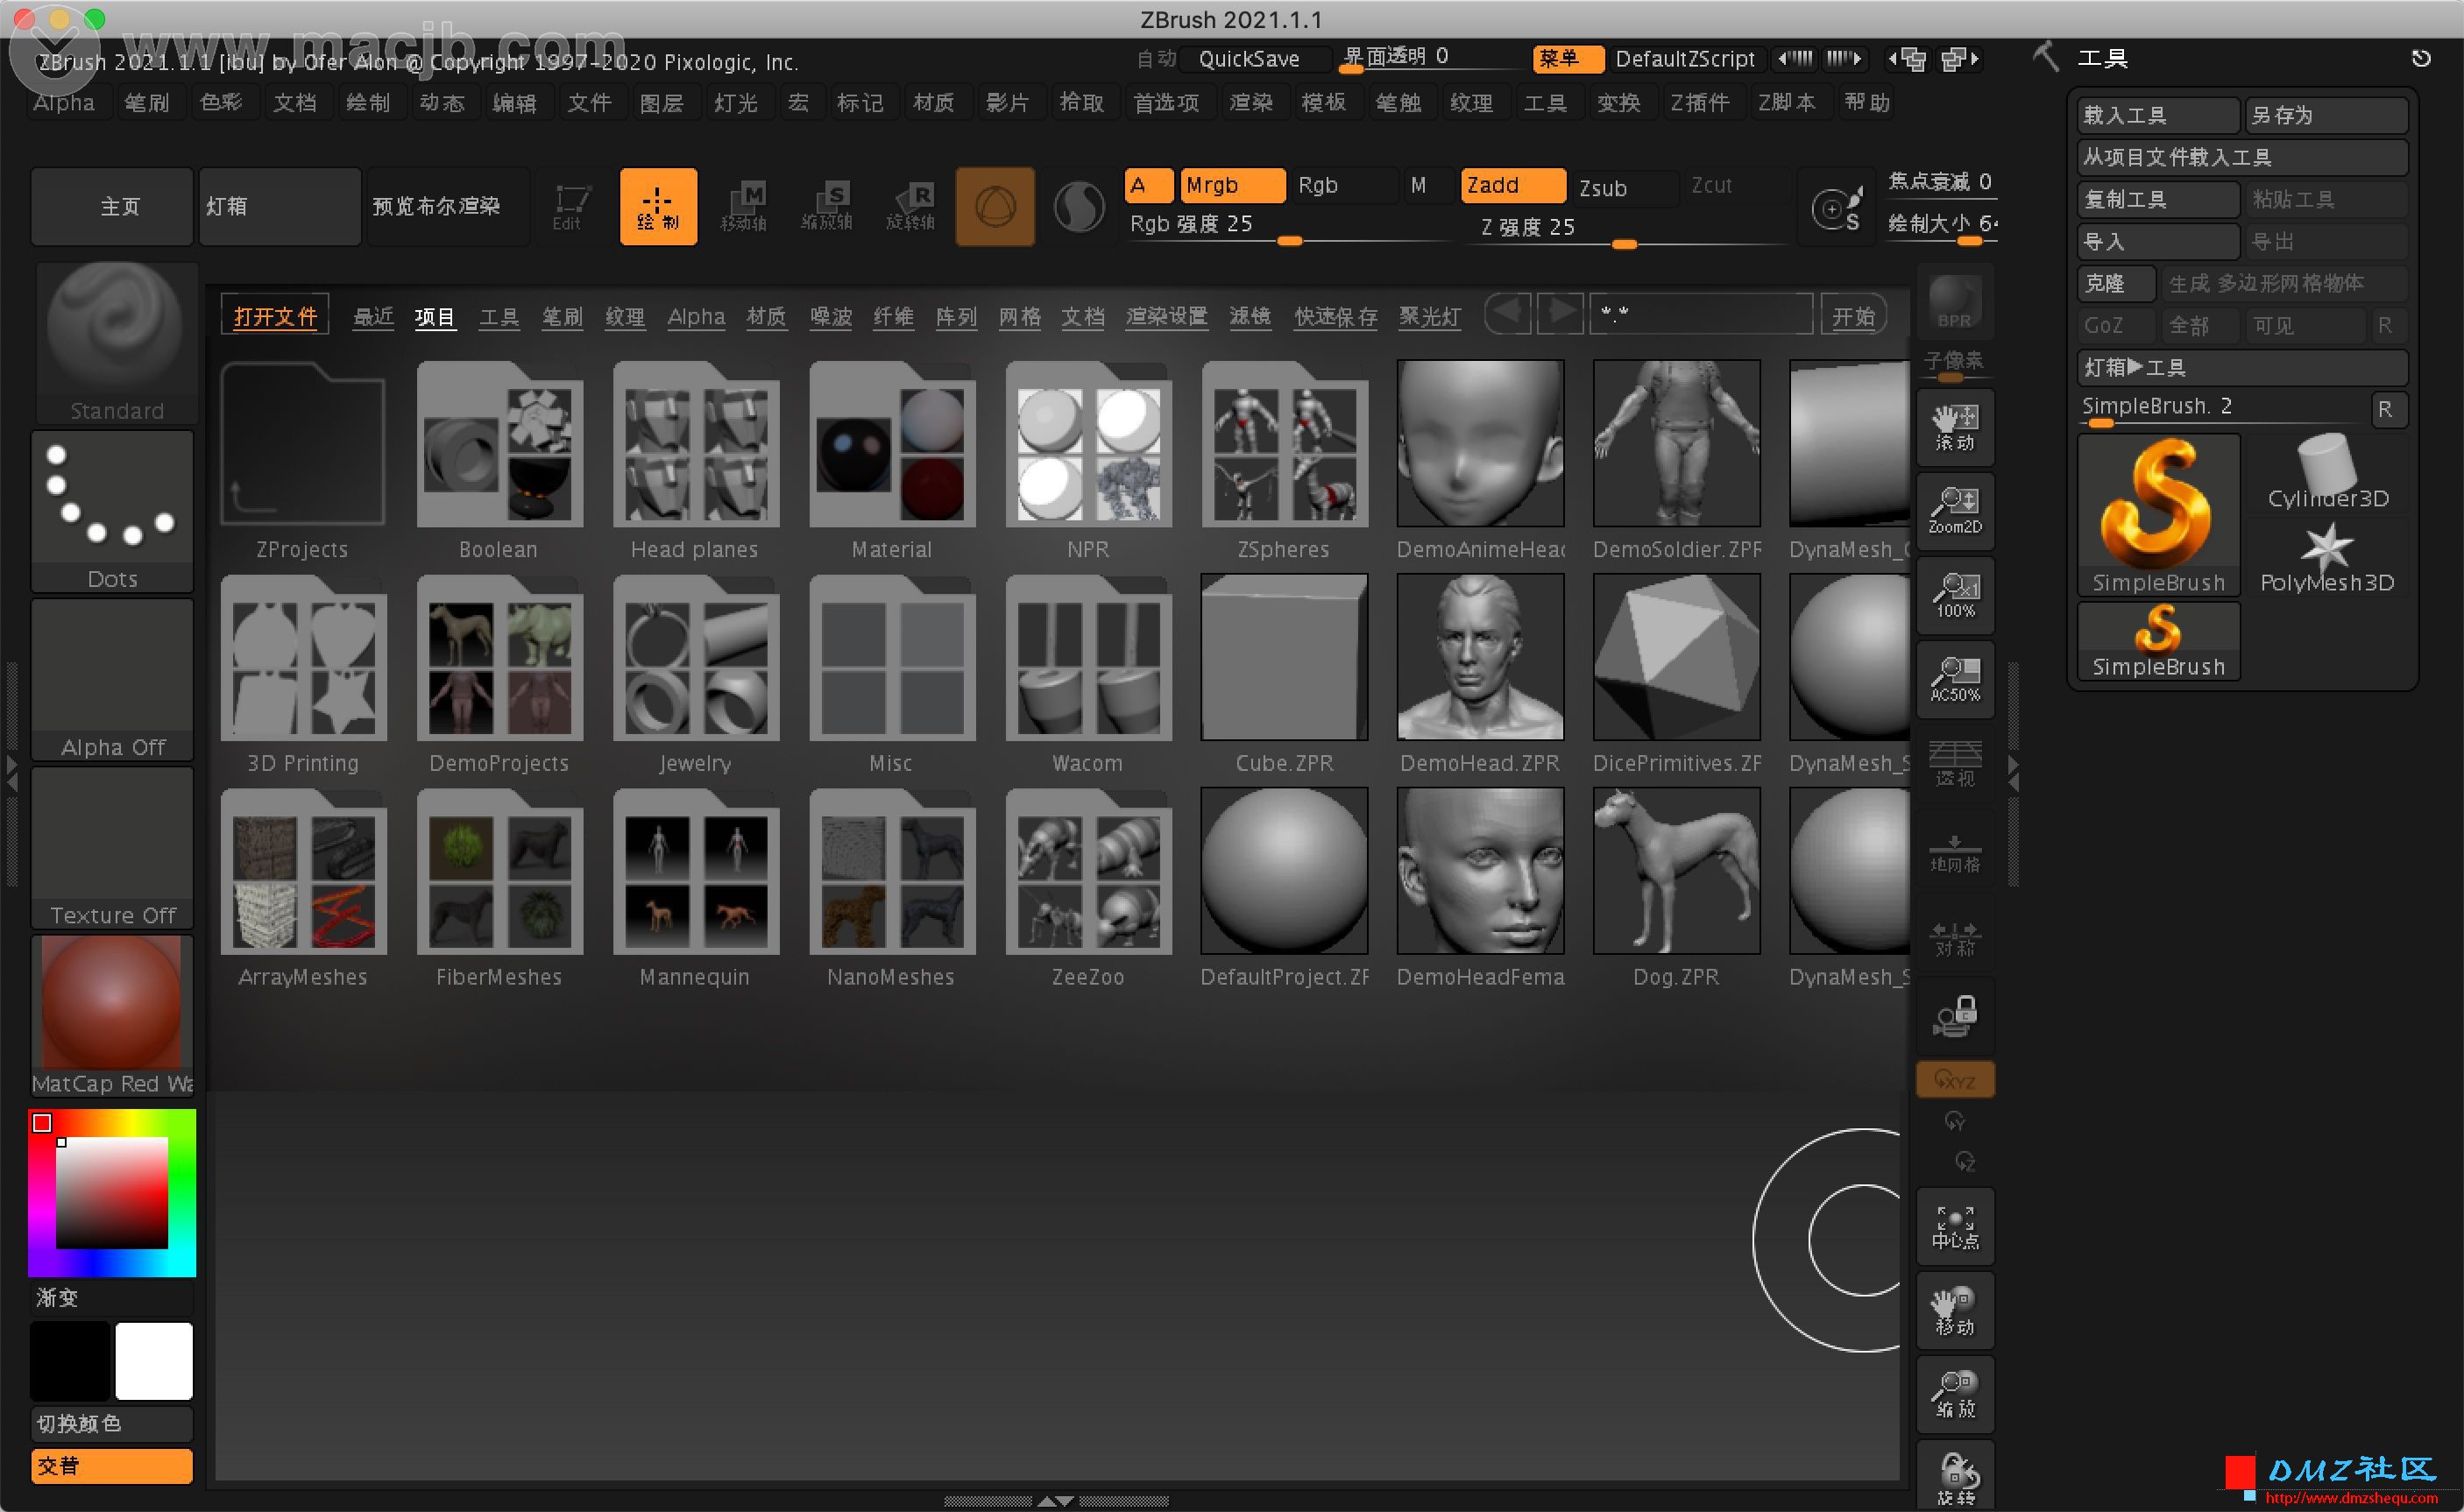Choose the Scale gizmo tool
The width and height of the screenshot is (2464, 1512).
(x=827, y=207)
